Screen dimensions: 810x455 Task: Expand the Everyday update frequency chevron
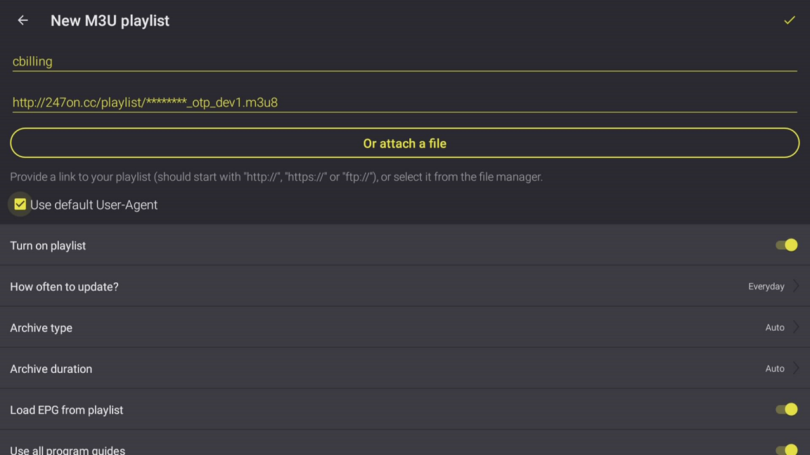click(797, 286)
